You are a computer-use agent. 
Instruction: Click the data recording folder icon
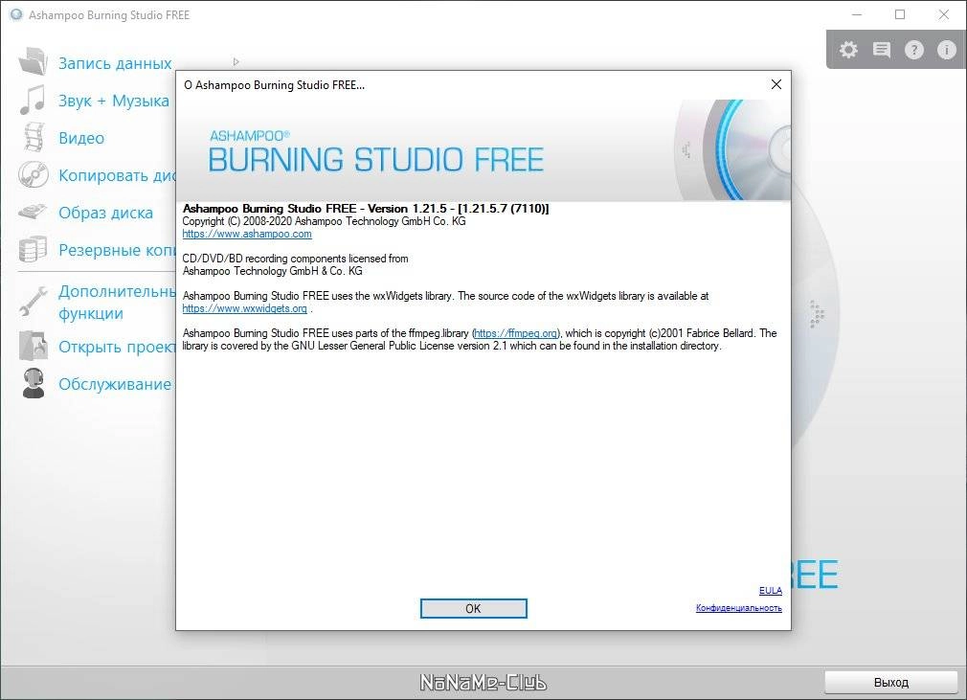point(34,61)
